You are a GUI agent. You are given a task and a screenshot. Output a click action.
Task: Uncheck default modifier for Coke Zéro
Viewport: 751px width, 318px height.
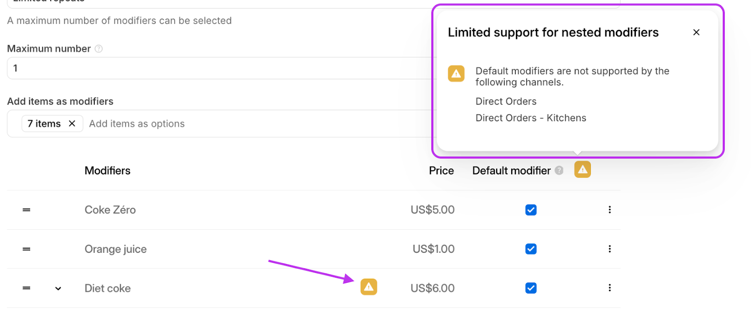(531, 210)
